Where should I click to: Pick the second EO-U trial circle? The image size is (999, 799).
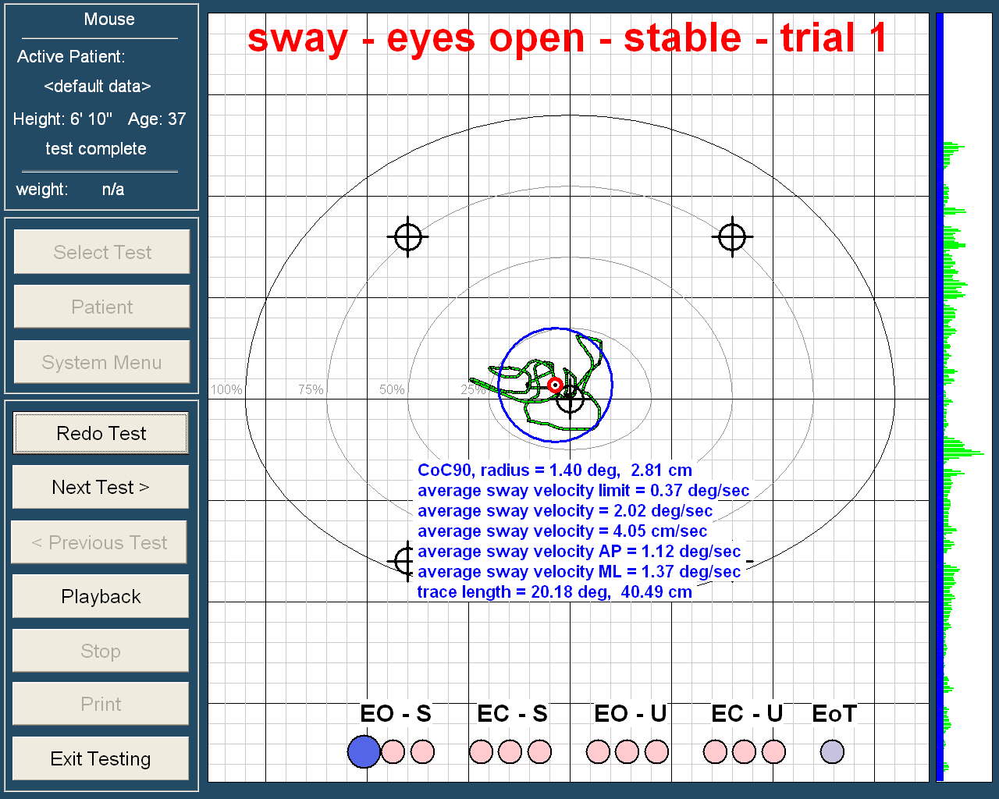coord(627,751)
